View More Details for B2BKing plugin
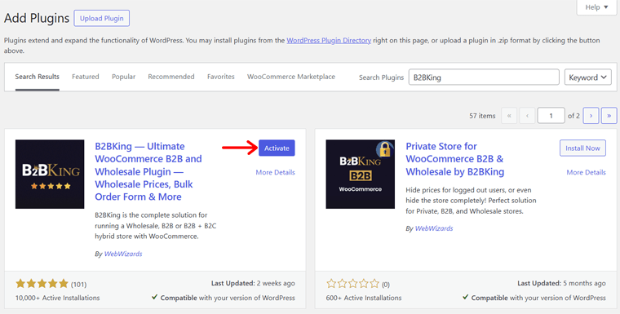 275,172
